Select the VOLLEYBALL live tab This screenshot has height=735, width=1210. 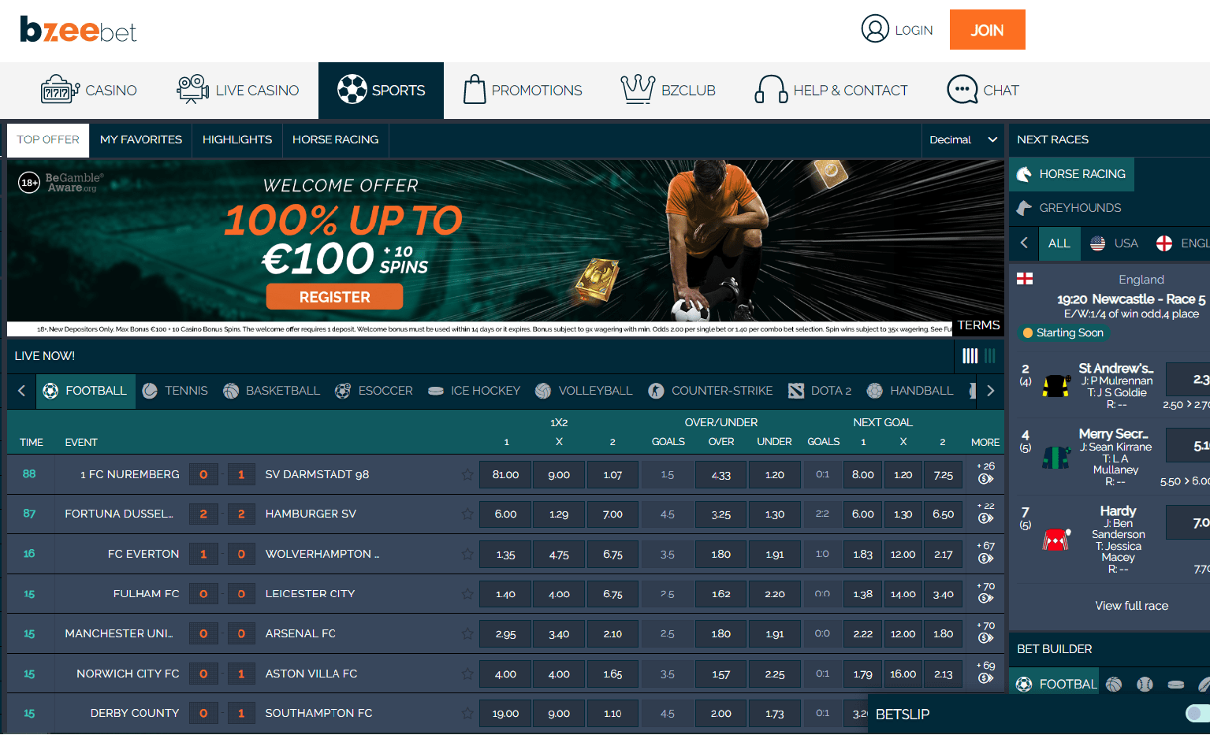coord(583,391)
